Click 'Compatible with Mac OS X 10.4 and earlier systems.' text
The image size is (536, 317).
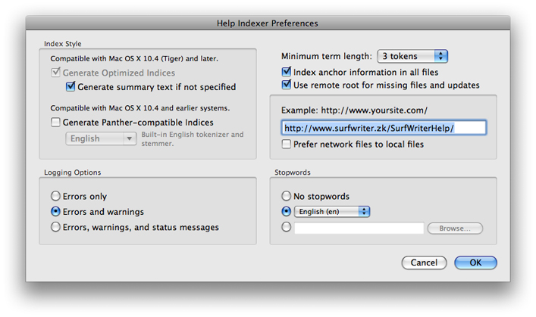140,108
